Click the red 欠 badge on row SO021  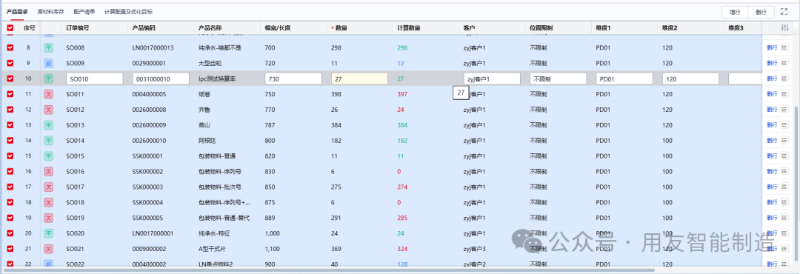tap(48, 249)
